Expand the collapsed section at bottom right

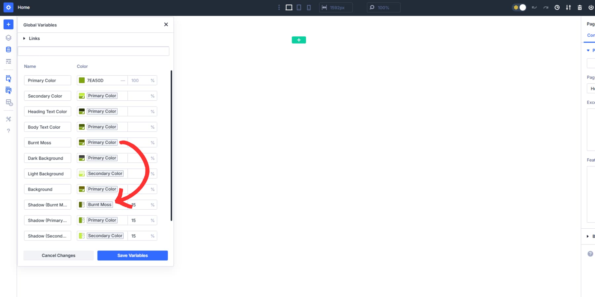pyautogui.click(x=587, y=236)
